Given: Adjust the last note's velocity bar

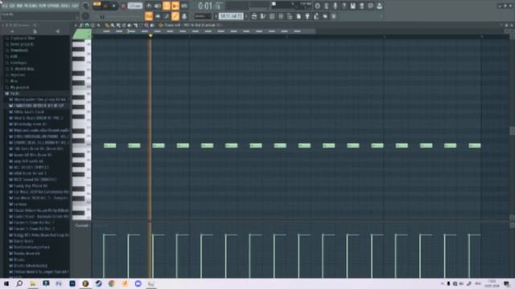Looking at the screenshot, I should pos(468,255).
